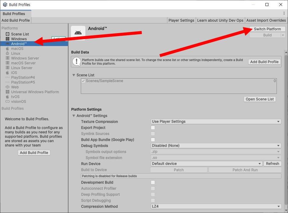
Task: Click the iOS apple icon
Action: pyautogui.click(x=8, y=73)
